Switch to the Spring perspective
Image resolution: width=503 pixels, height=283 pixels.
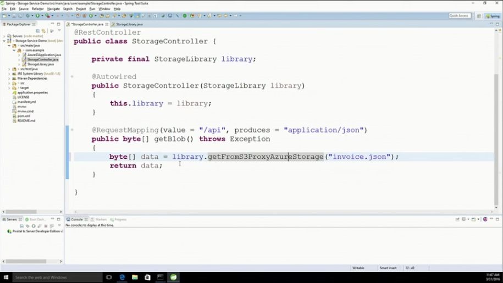click(492, 16)
